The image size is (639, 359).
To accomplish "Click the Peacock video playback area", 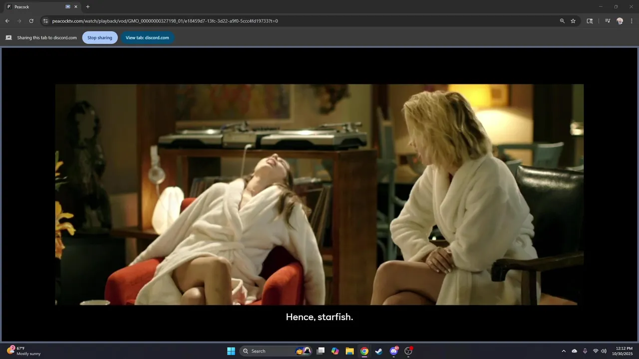I will click(319, 194).
